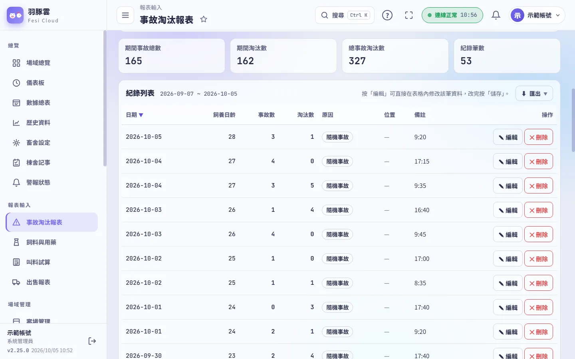Image resolution: width=575 pixels, height=359 pixels.
Task: Click the 連線正常 connection status badge
Action: tap(452, 15)
